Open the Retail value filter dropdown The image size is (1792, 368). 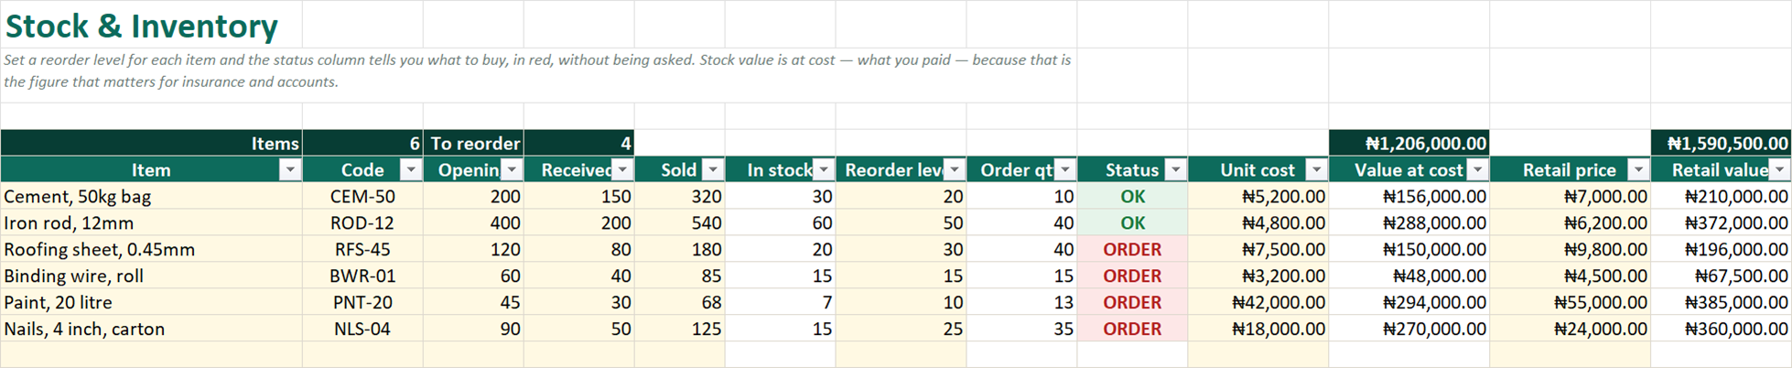[1779, 169]
